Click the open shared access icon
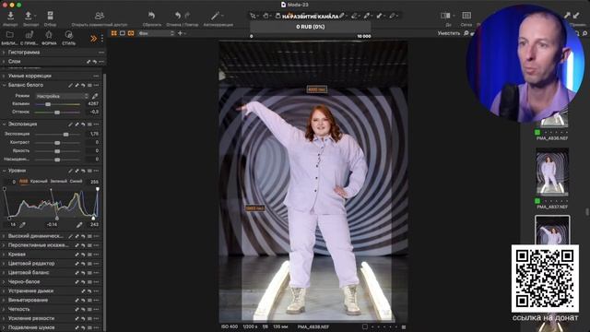Viewport: 590px width, 332px height. [100, 16]
